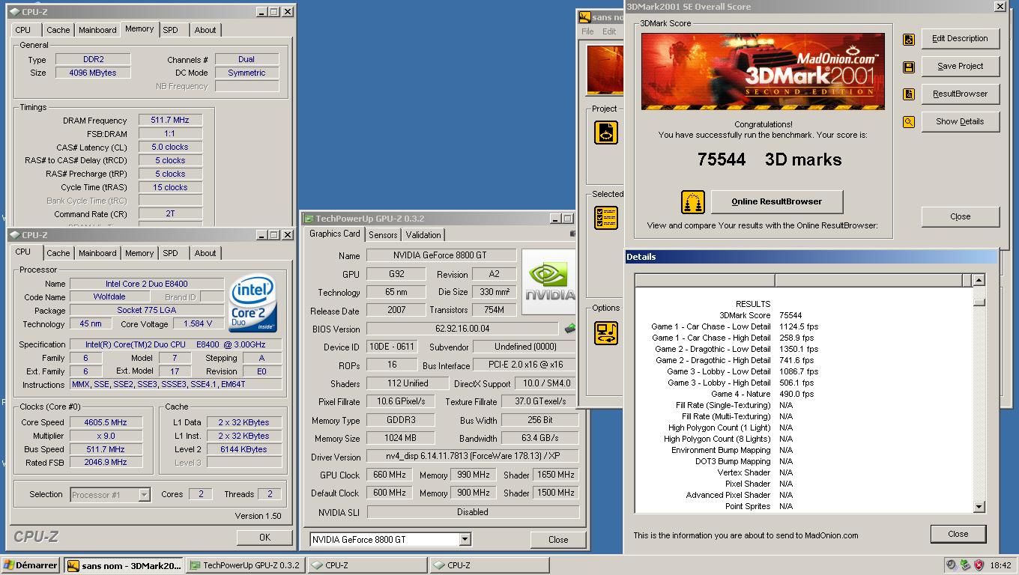The image size is (1019, 575).
Task: Click the Core Voltage value 1.584 V
Action: pos(199,324)
